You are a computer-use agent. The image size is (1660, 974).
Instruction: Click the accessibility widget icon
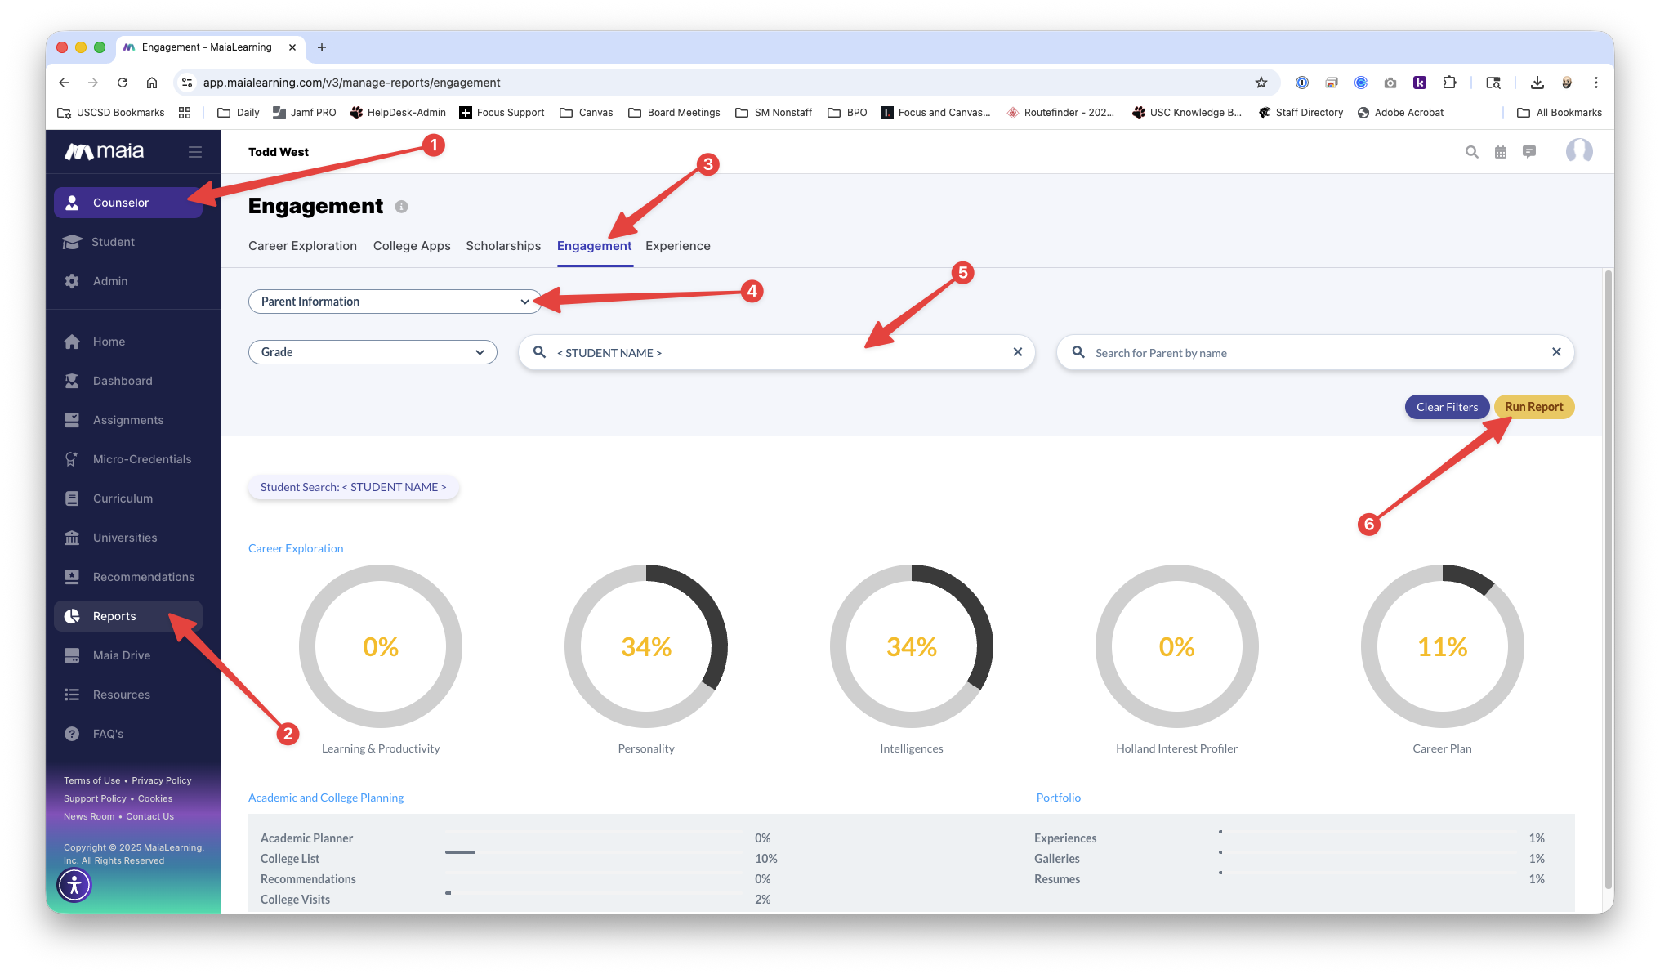[x=74, y=885]
